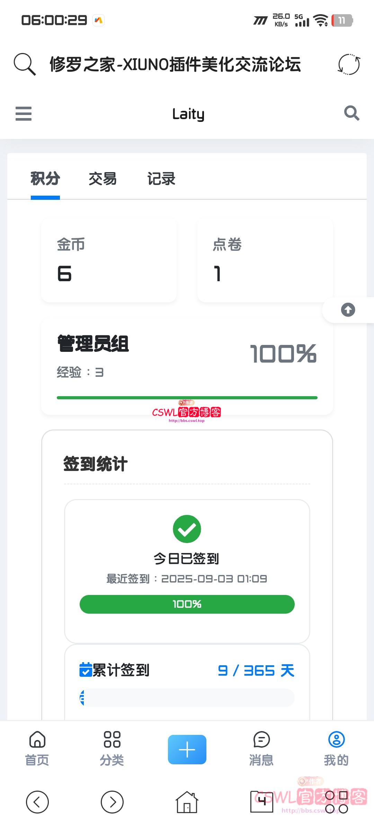Switch to the 记录 tab
The width and height of the screenshot is (374, 827).
161,179
